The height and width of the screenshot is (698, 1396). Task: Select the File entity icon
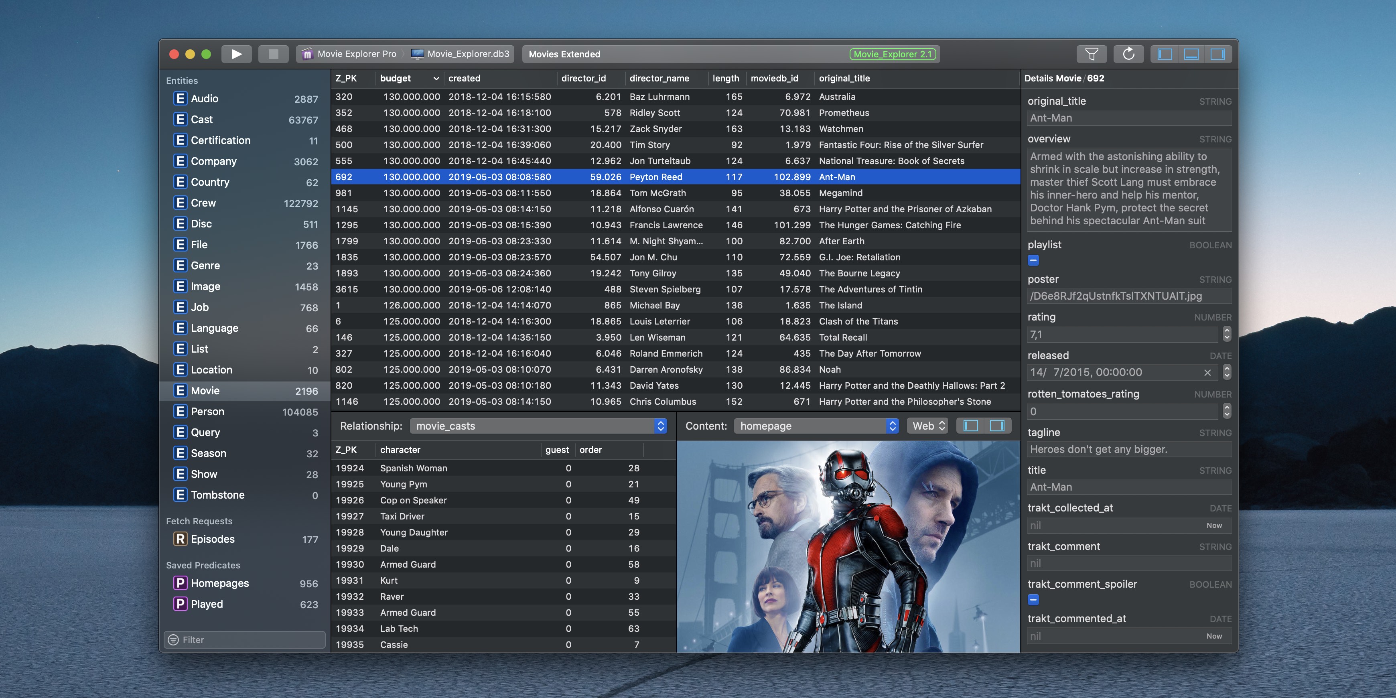(x=181, y=244)
